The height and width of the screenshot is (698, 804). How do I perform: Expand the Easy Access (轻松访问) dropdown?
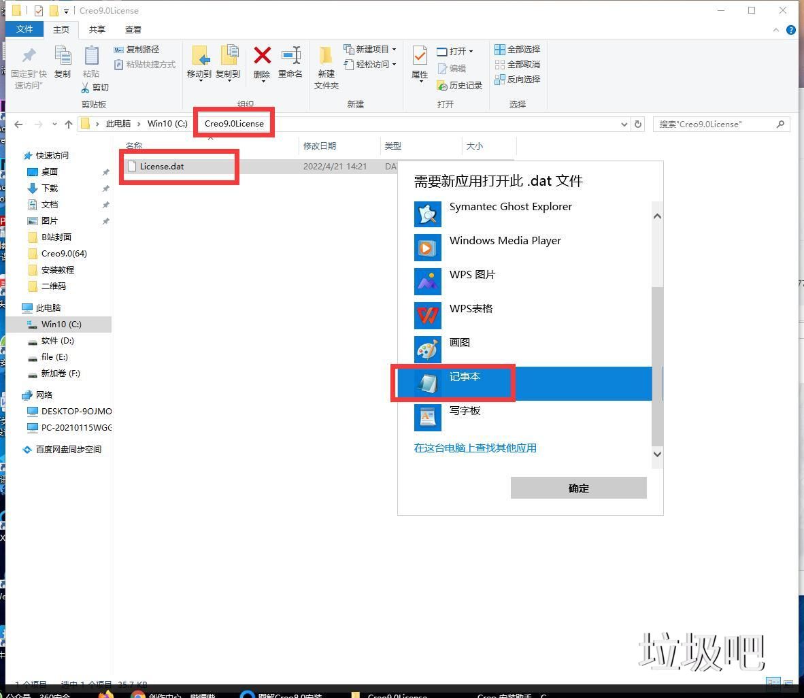pyautogui.click(x=371, y=64)
